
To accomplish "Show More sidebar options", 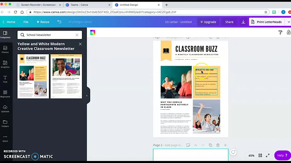I will [x=5, y=138].
